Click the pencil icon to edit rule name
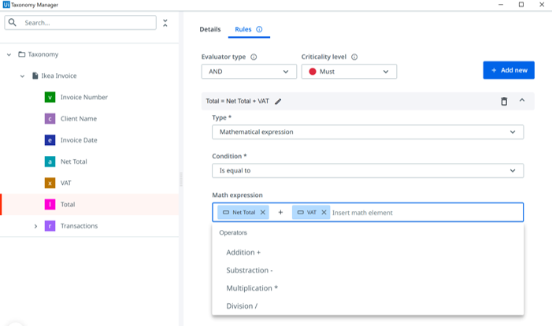The width and height of the screenshot is (552, 326). [x=278, y=102]
